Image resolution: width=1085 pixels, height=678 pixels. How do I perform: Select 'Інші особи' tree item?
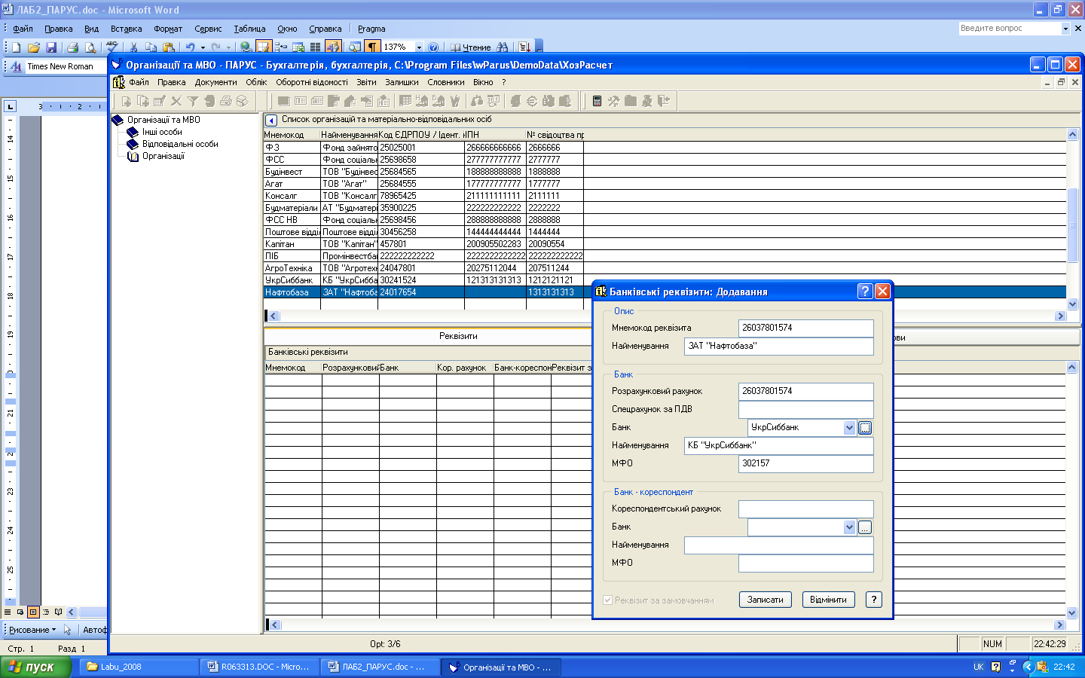click(162, 132)
